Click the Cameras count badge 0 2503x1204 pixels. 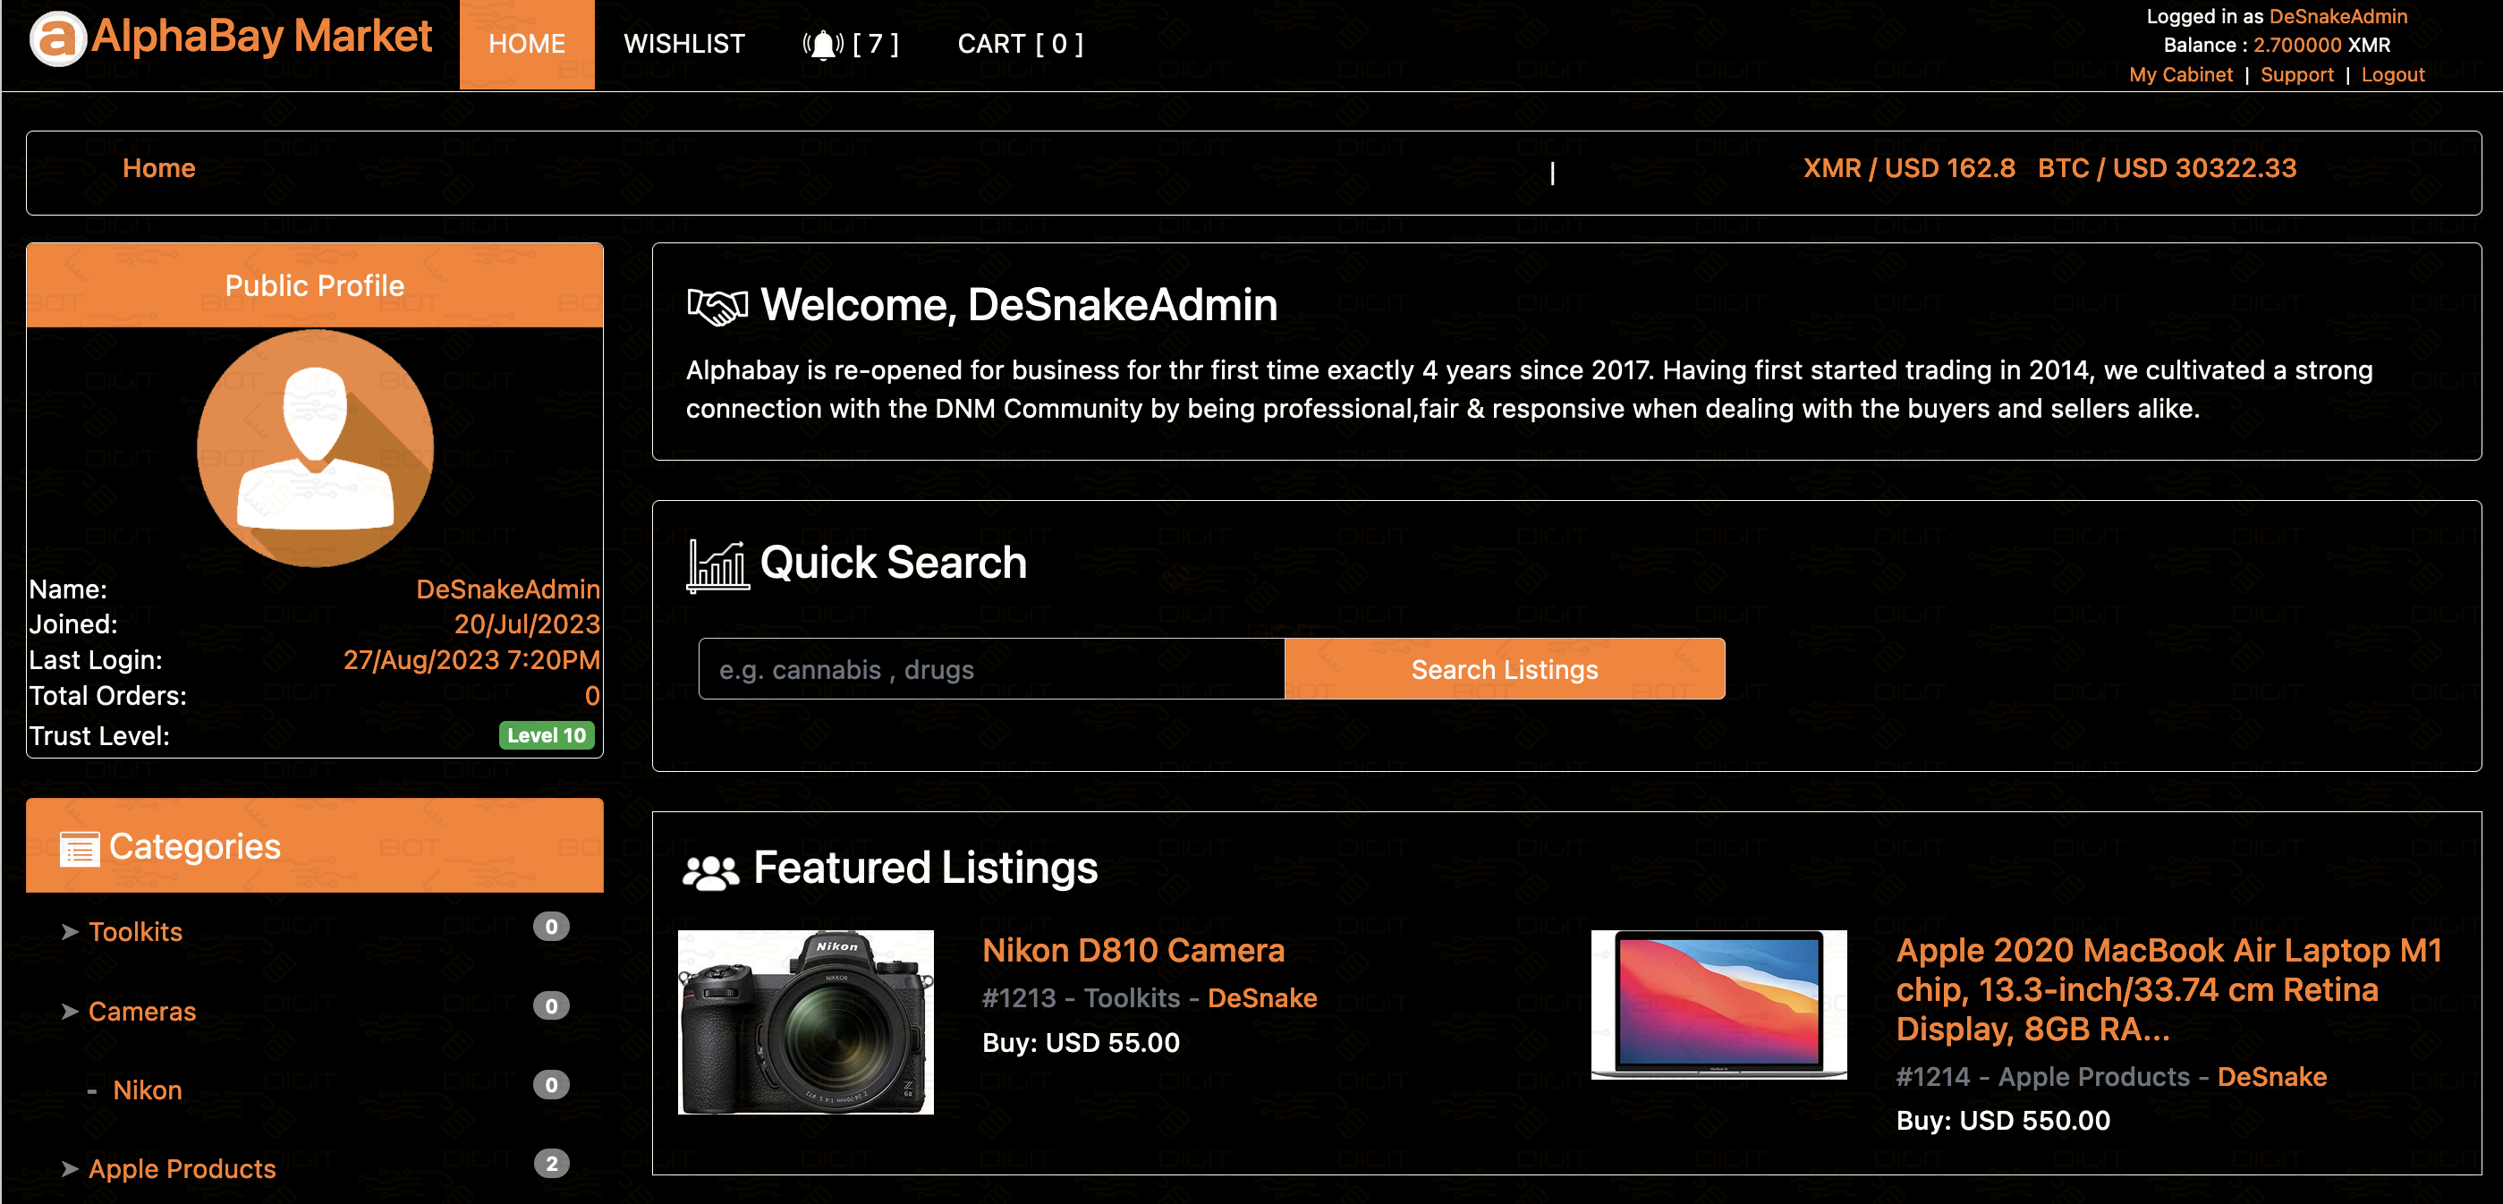click(551, 1005)
